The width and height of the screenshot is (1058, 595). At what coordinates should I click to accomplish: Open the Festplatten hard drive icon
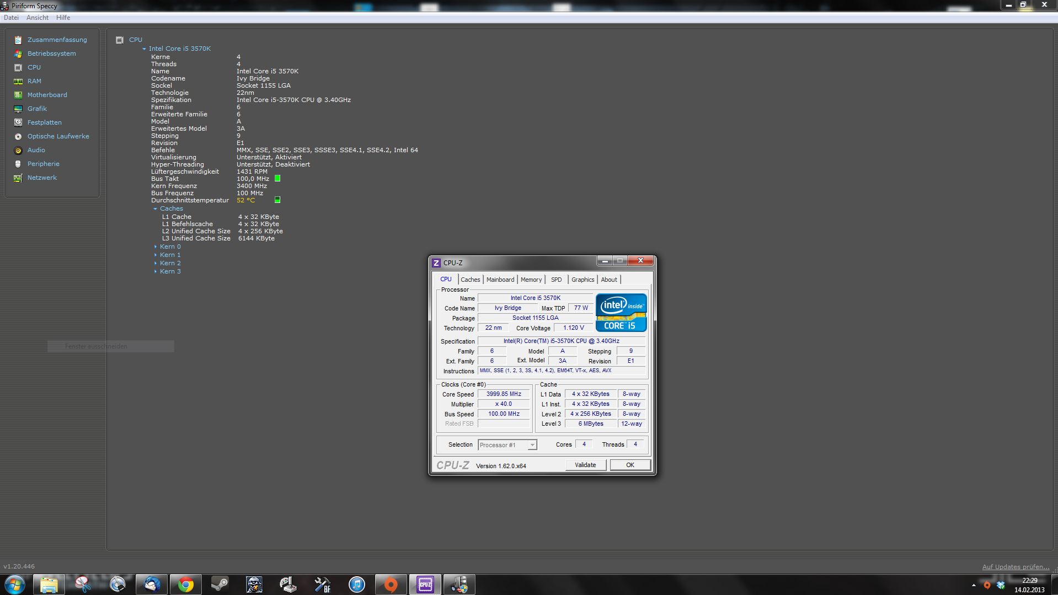pyautogui.click(x=18, y=122)
